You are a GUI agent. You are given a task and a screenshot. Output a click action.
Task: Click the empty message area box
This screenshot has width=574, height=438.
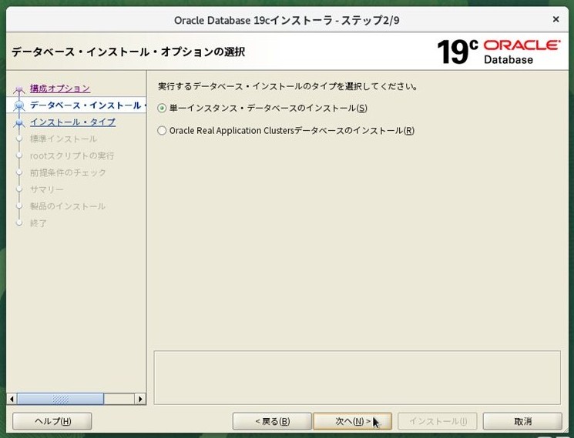point(357,378)
